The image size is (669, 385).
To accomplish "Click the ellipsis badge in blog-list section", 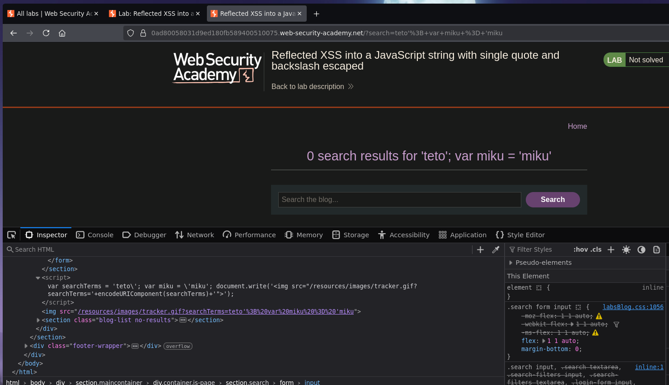I will (x=183, y=320).
